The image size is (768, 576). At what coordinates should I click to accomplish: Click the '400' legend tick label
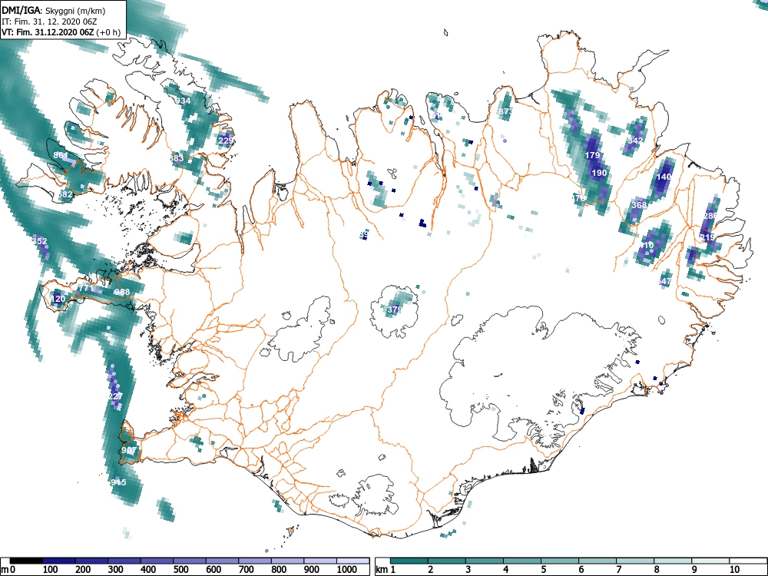point(148,570)
